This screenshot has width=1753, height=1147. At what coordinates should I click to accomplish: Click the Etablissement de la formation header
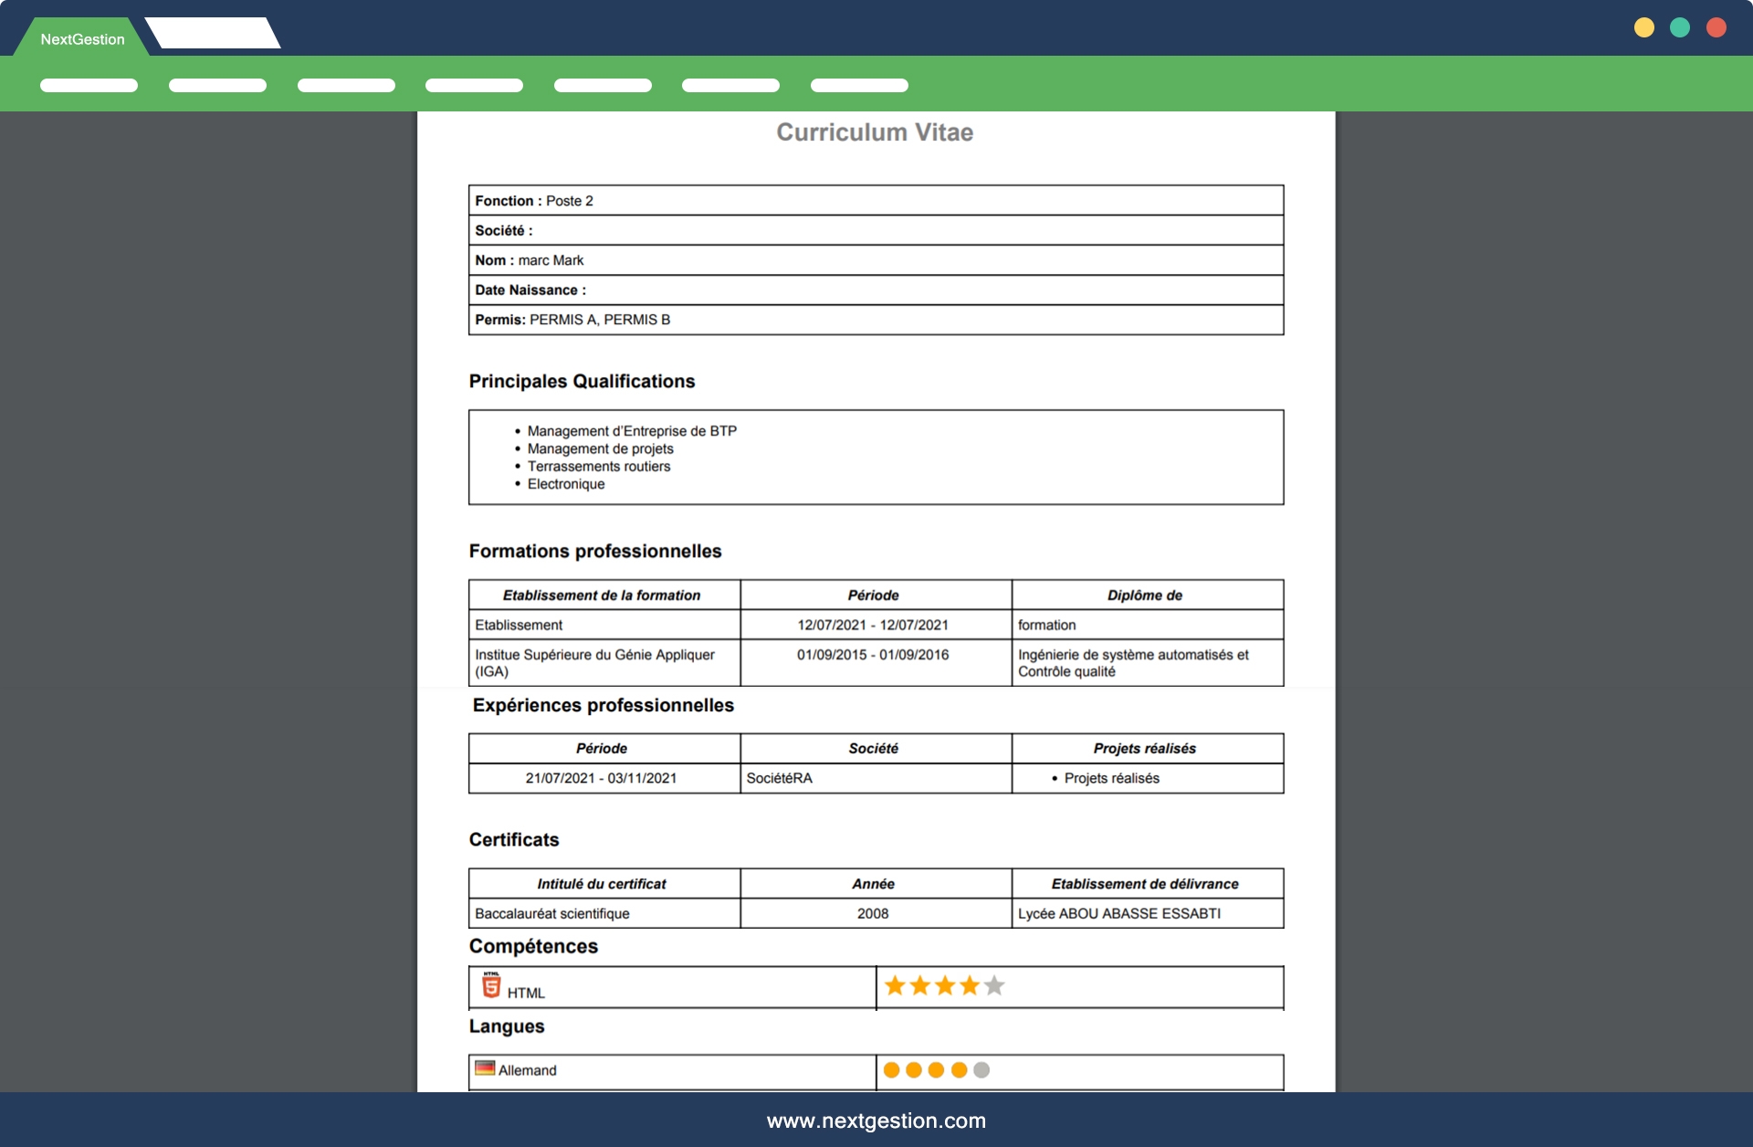[603, 595]
